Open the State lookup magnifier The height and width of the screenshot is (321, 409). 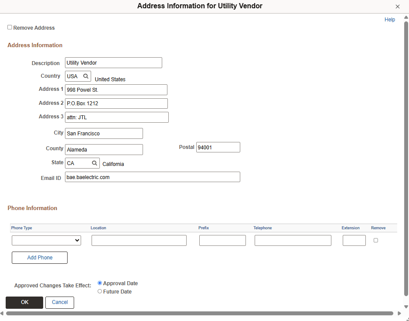click(94, 162)
